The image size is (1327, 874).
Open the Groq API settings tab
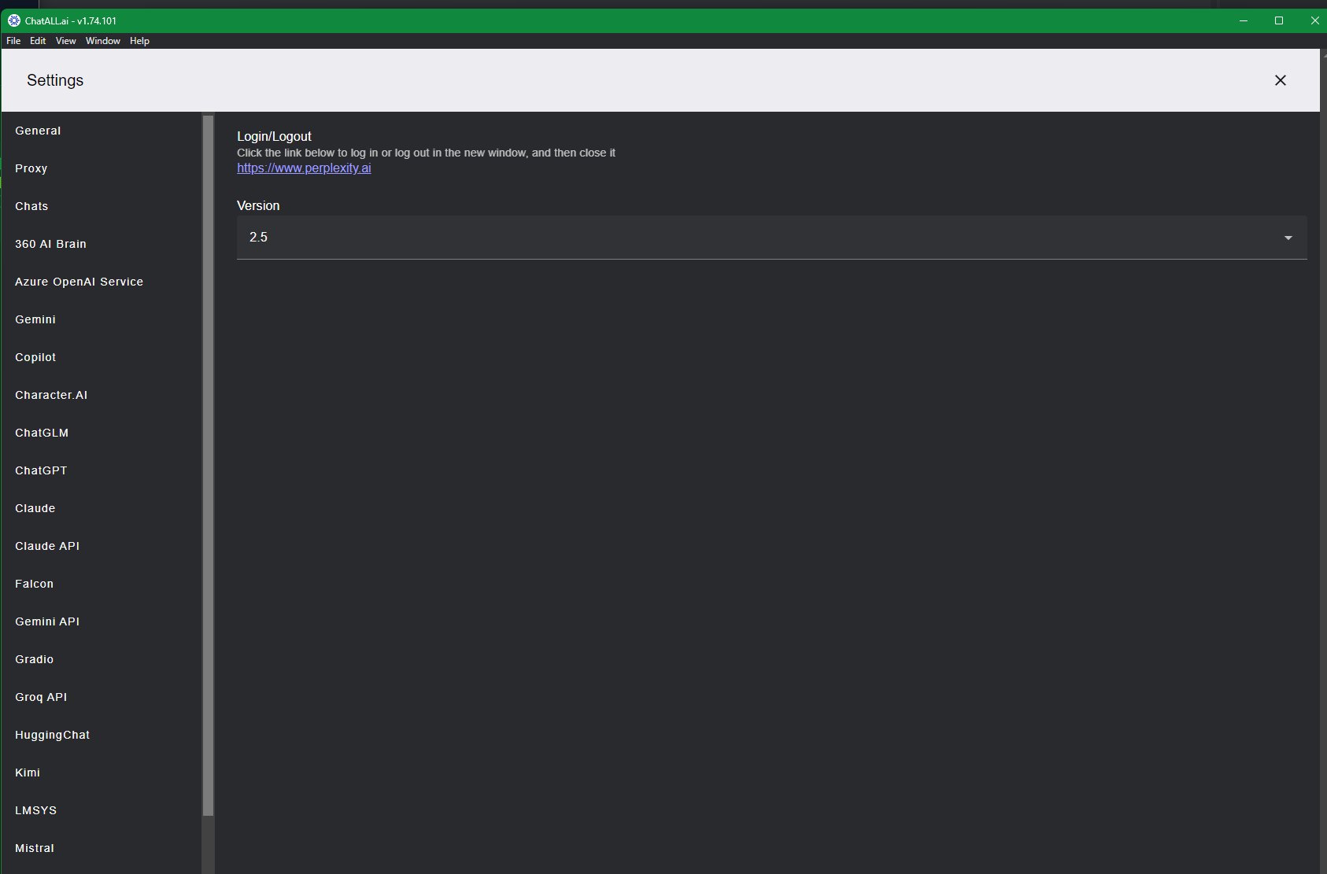pos(101,697)
